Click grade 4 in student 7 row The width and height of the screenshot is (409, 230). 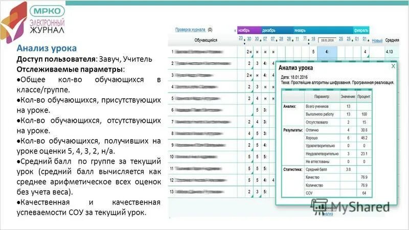coord(257,122)
